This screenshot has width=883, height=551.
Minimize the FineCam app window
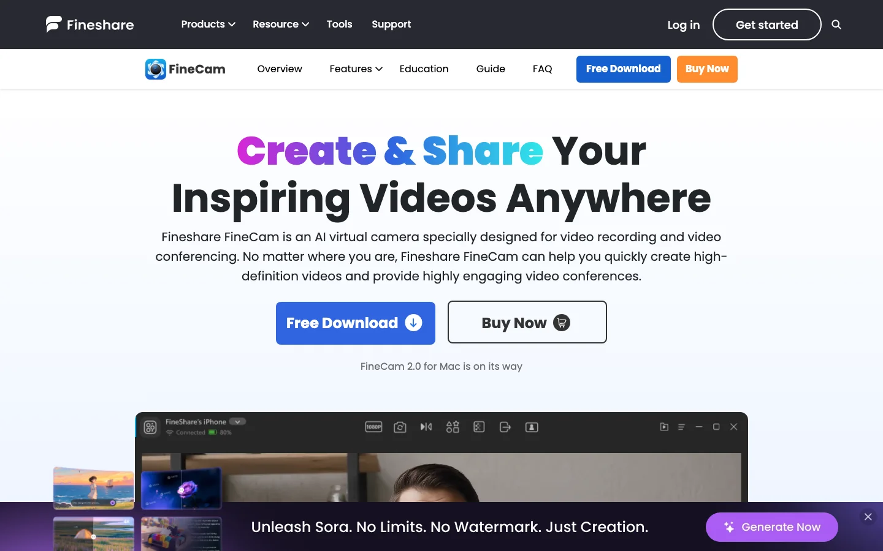click(699, 427)
